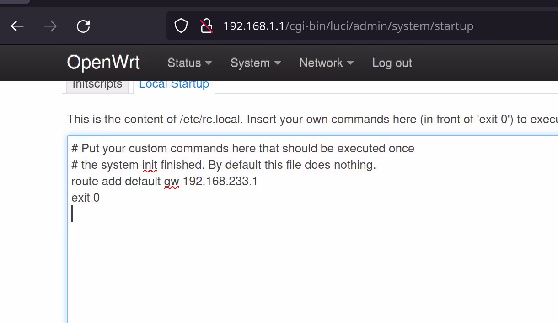Viewport: 558px width, 323px height.
Task: Click the browser forward arrow
Action: tap(50, 26)
